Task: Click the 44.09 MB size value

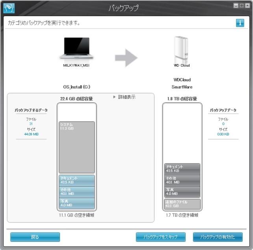Action: tap(31, 134)
